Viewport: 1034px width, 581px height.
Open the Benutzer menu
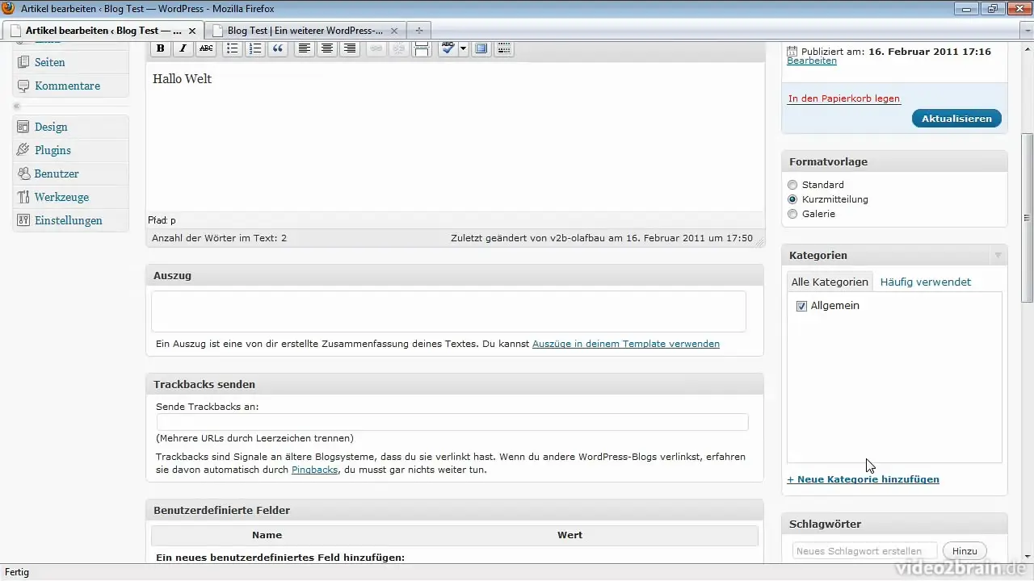(x=57, y=173)
